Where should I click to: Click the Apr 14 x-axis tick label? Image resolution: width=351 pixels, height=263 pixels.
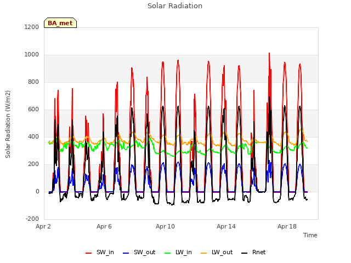tap(226, 226)
